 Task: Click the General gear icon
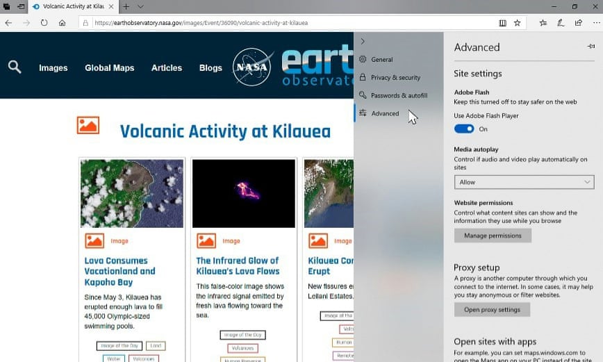362,59
